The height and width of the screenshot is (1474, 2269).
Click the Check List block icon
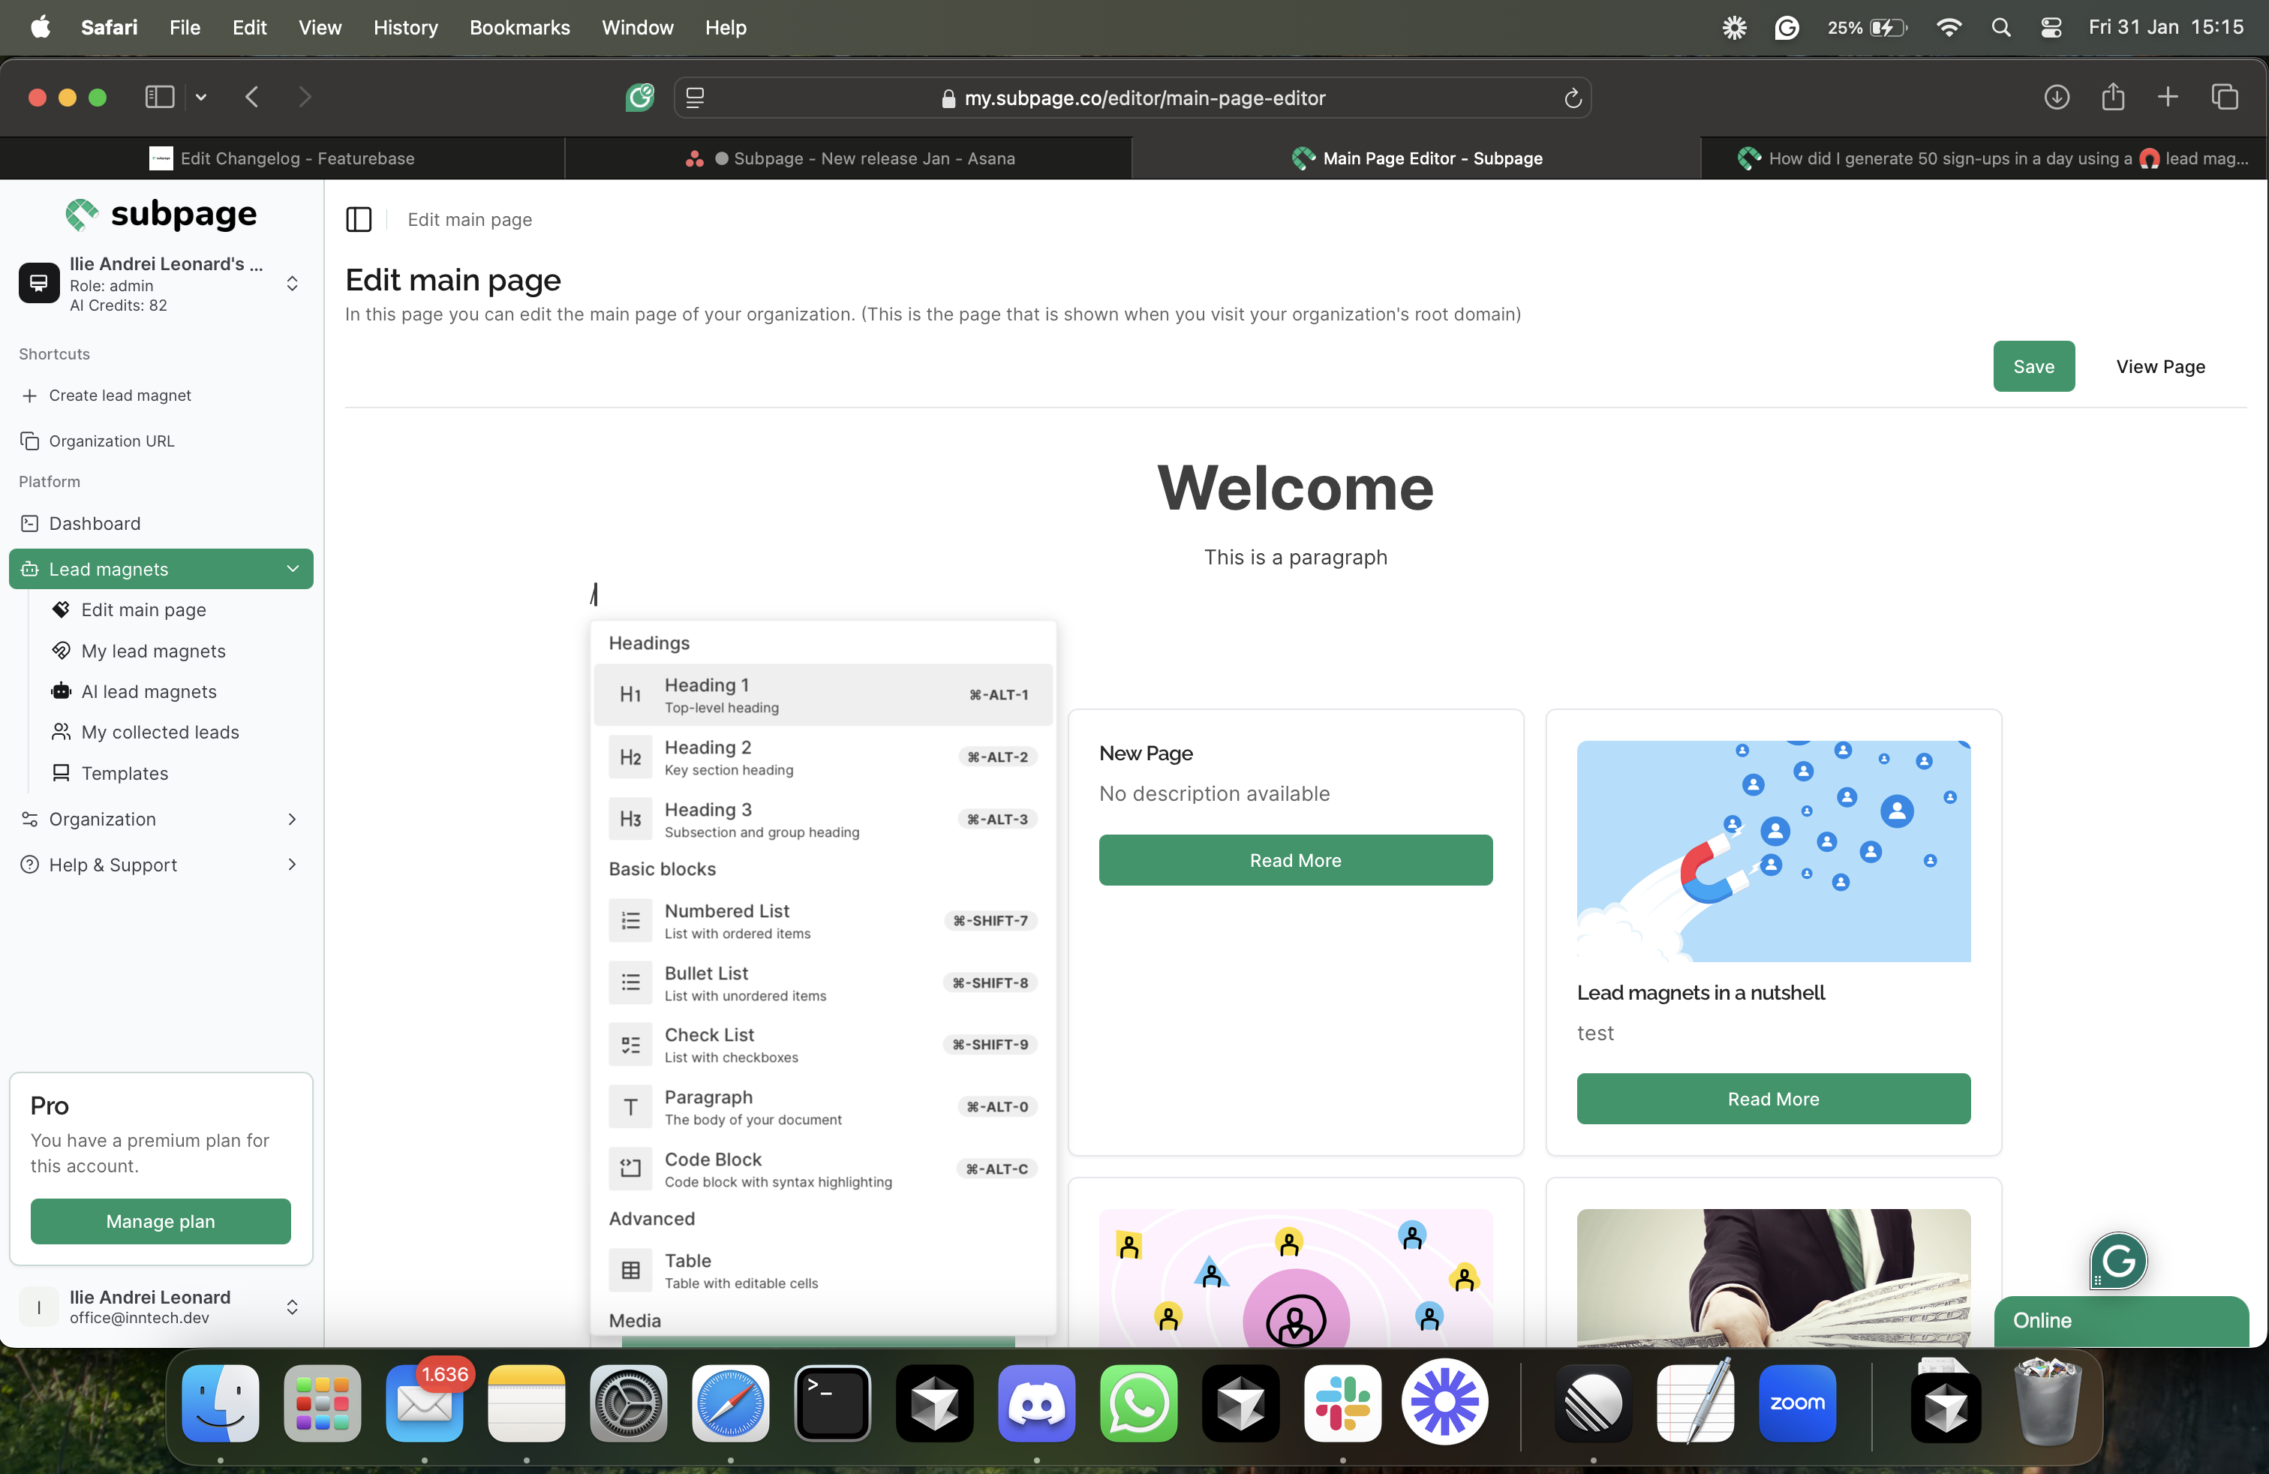(x=630, y=1045)
